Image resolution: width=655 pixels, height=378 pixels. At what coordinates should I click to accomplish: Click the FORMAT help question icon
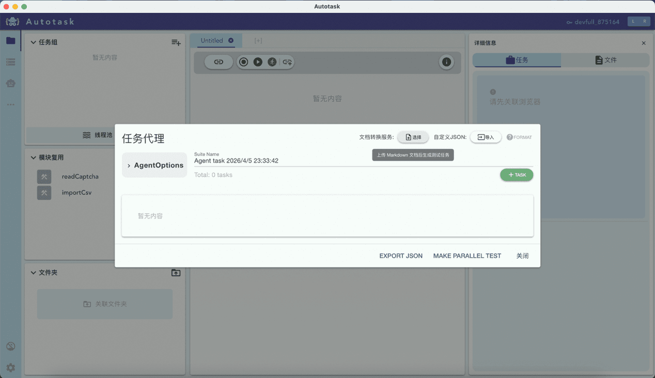509,137
